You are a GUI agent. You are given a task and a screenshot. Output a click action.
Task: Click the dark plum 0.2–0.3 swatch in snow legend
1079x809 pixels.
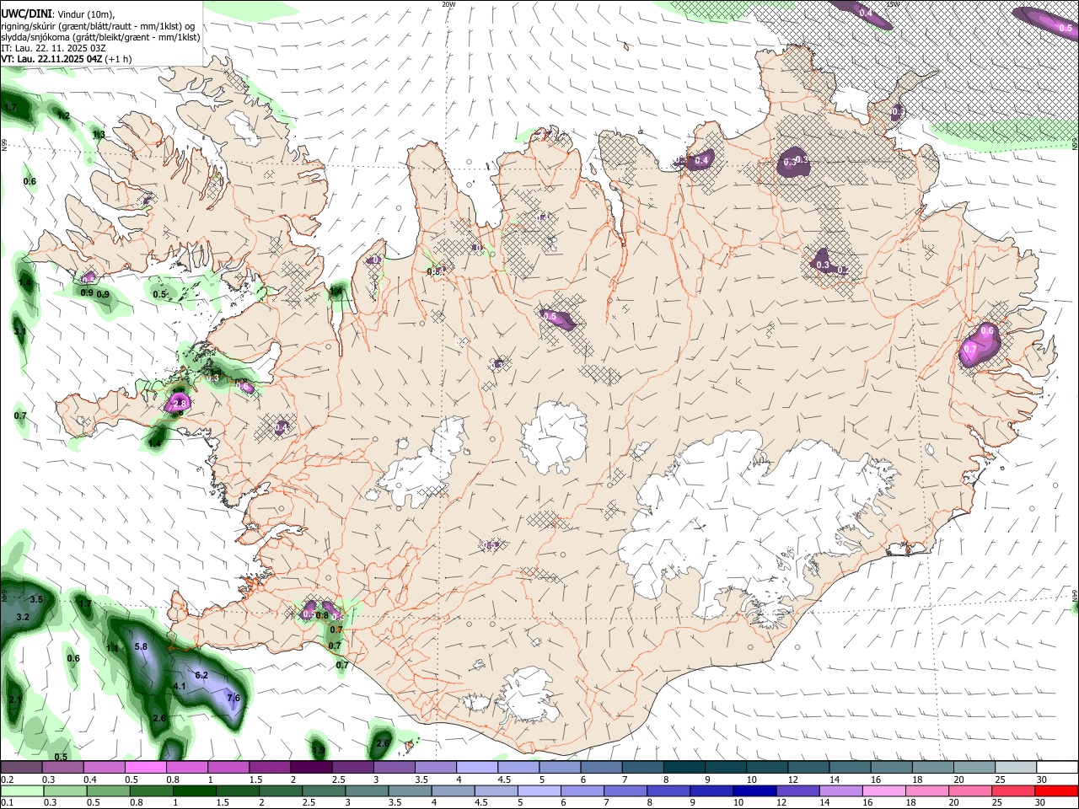21,767
